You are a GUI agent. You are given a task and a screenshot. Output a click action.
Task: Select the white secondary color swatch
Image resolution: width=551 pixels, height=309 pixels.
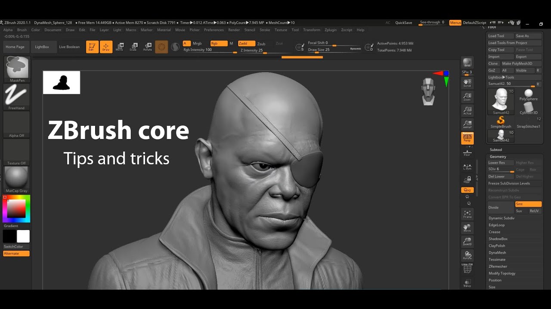click(x=23, y=236)
